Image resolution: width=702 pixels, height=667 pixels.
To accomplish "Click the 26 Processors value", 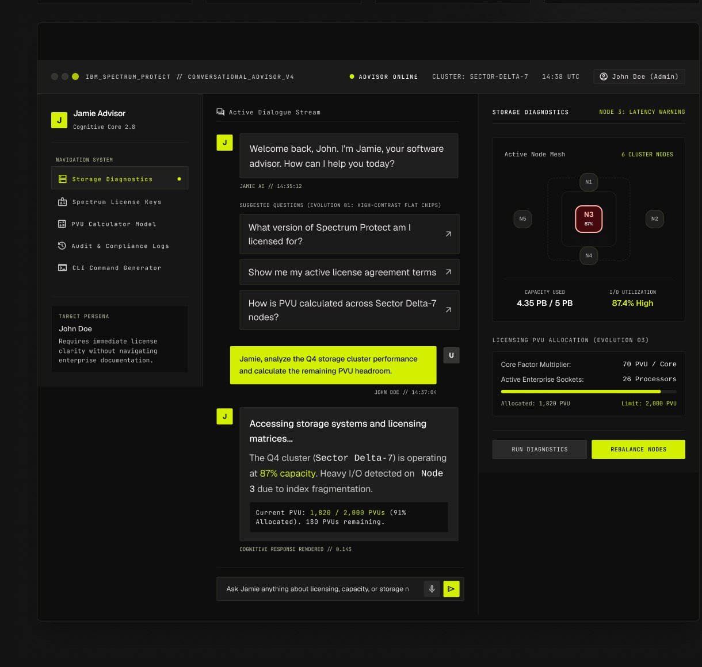I will point(650,379).
